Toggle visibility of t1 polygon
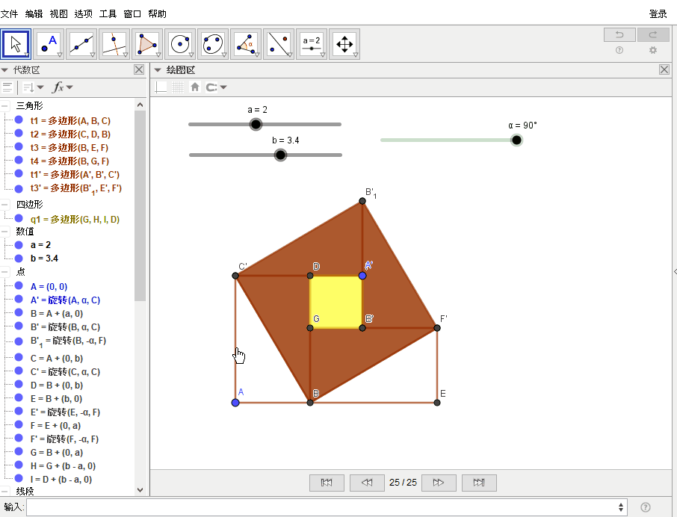The image size is (677, 517). point(19,120)
